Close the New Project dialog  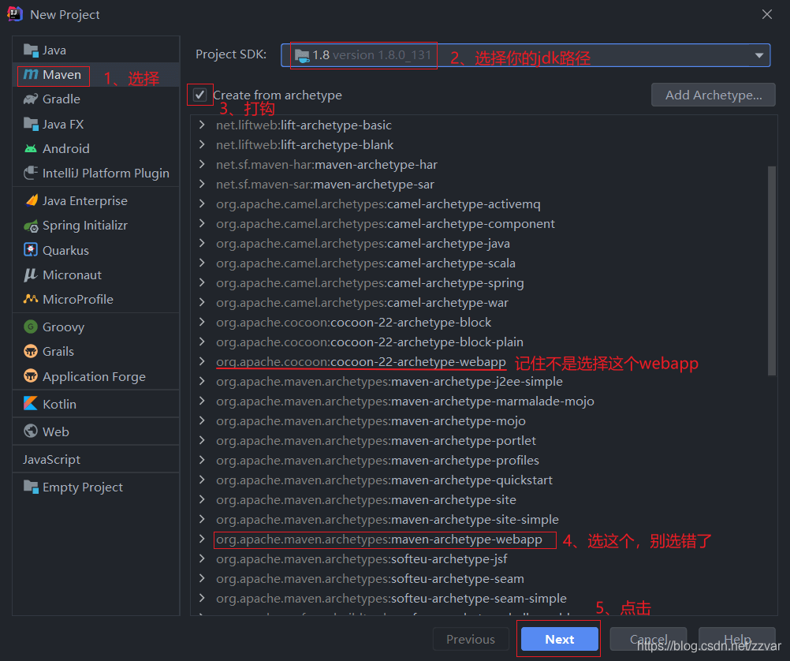tap(767, 14)
